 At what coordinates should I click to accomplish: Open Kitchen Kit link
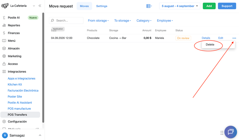pyautogui.click(x=15, y=85)
